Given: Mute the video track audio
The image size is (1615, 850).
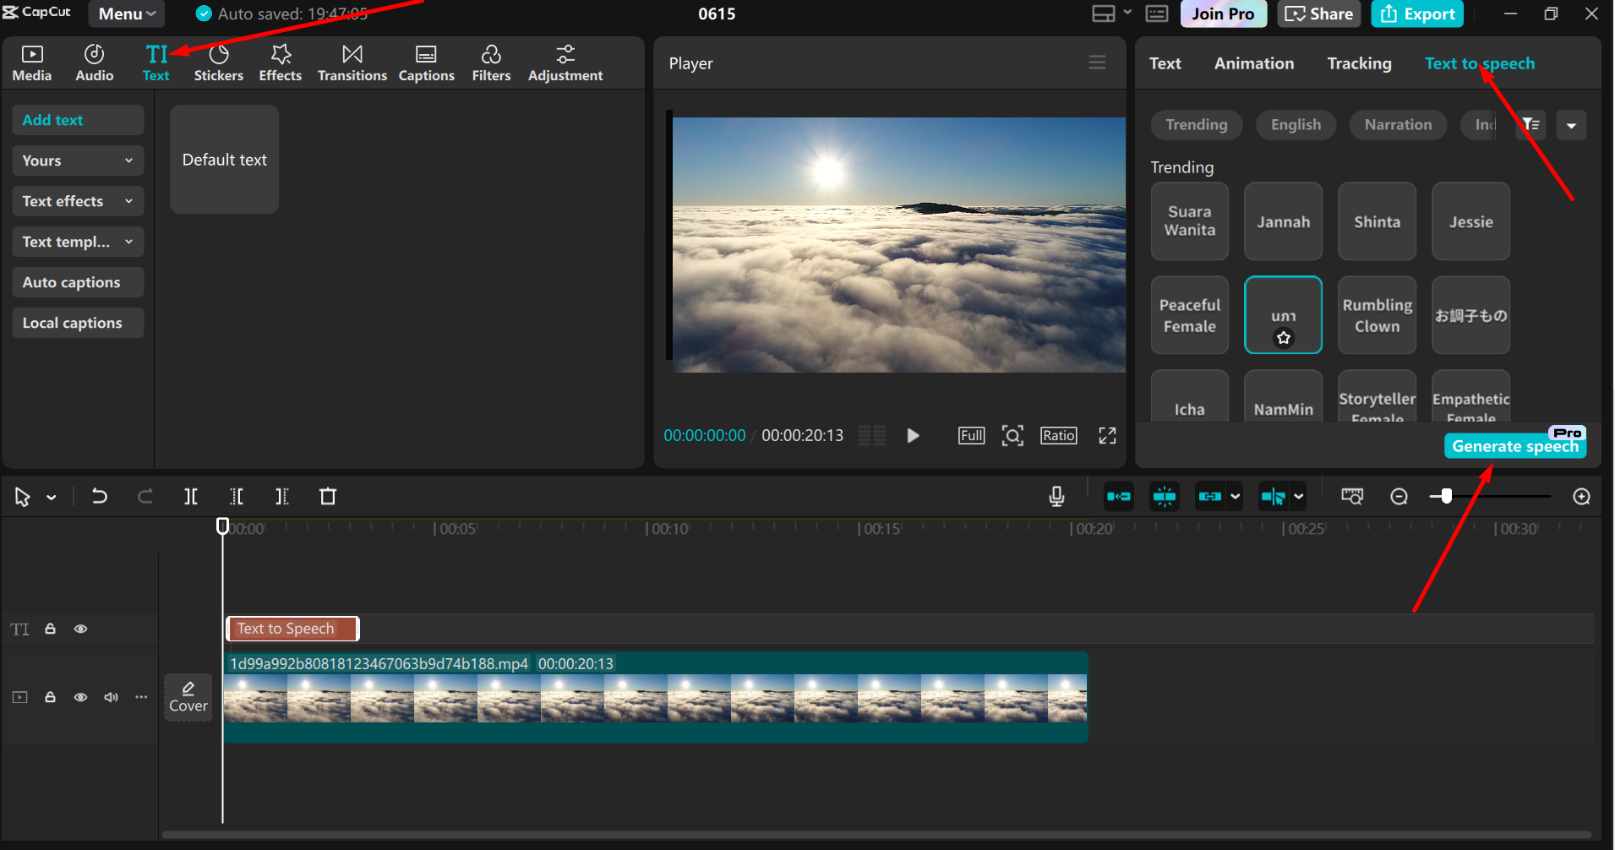Looking at the screenshot, I should pyautogui.click(x=111, y=696).
